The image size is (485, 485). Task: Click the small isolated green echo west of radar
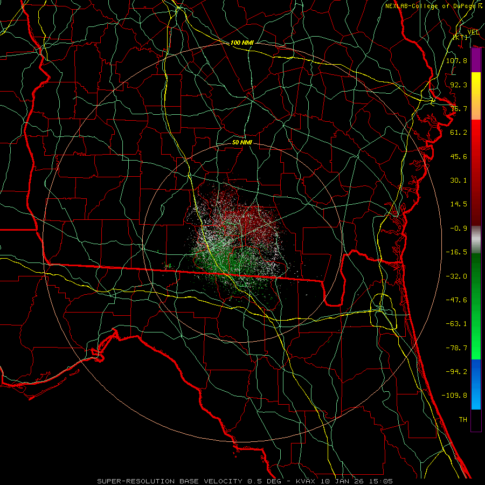click(168, 266)
